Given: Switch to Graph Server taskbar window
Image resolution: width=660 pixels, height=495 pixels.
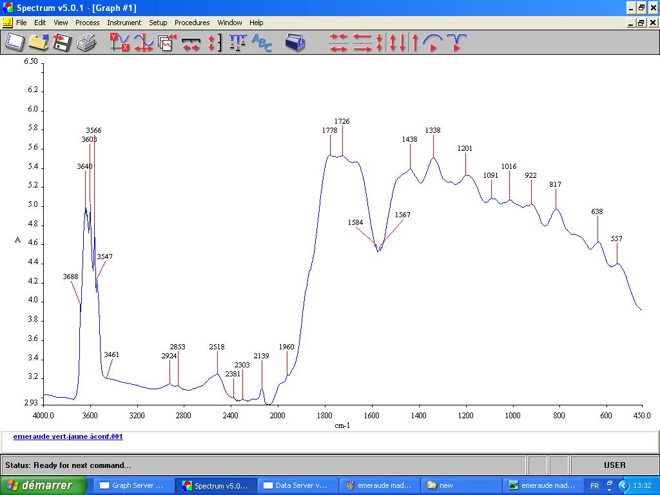Looking at the screenshot, I should (134, 485).
